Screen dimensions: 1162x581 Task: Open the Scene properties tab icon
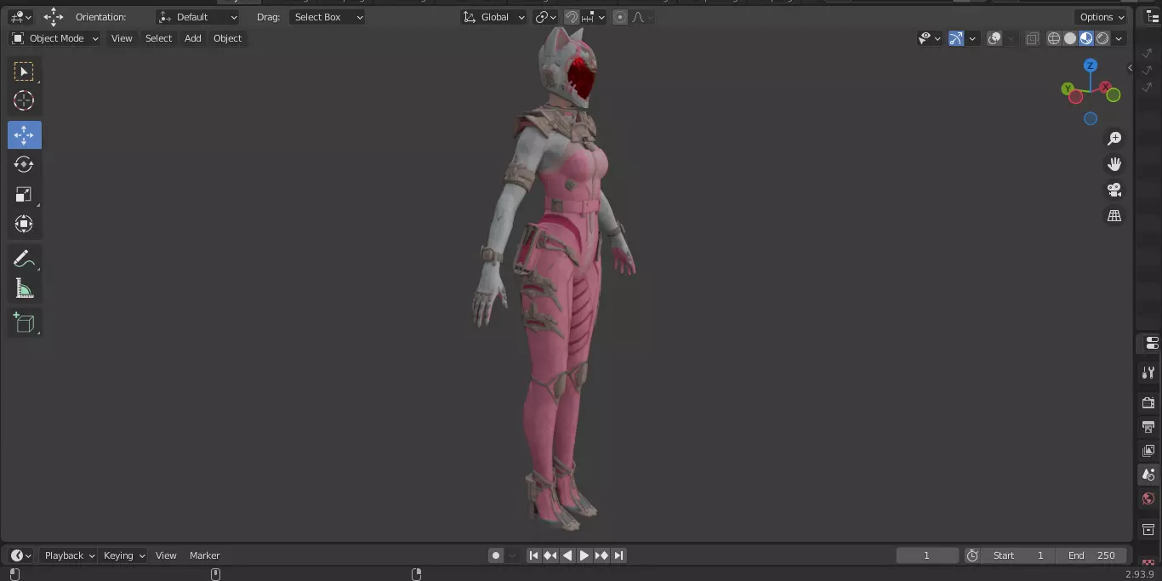[x=1148, y=475]
